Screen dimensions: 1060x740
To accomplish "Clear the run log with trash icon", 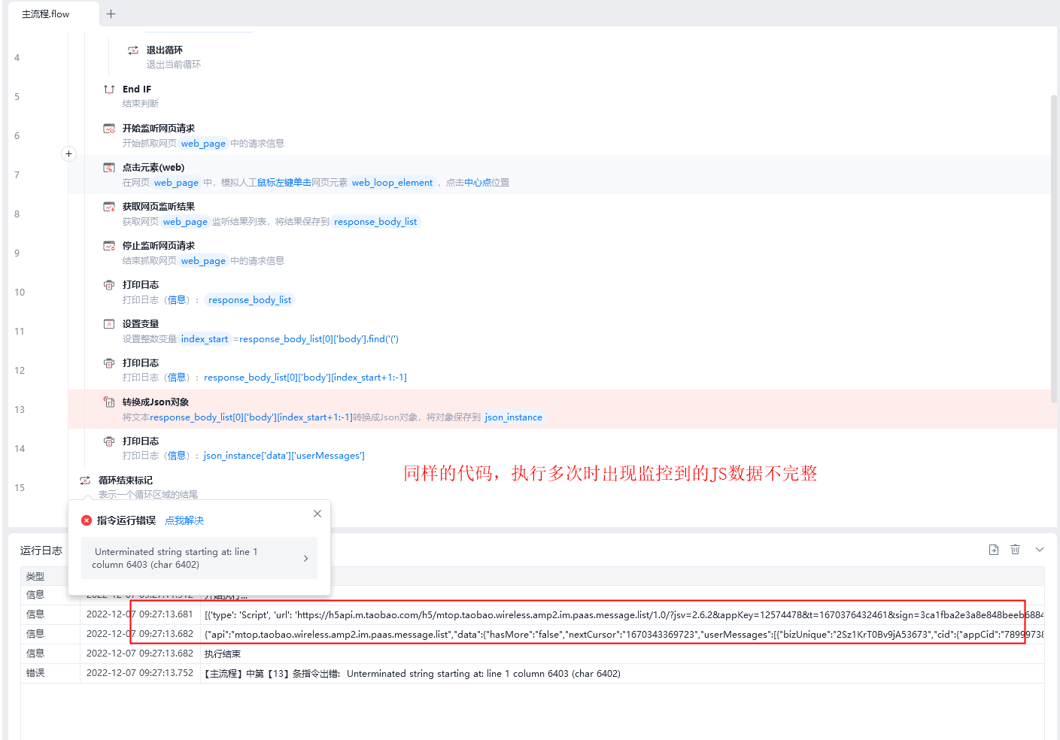I will pos(1015,550).
